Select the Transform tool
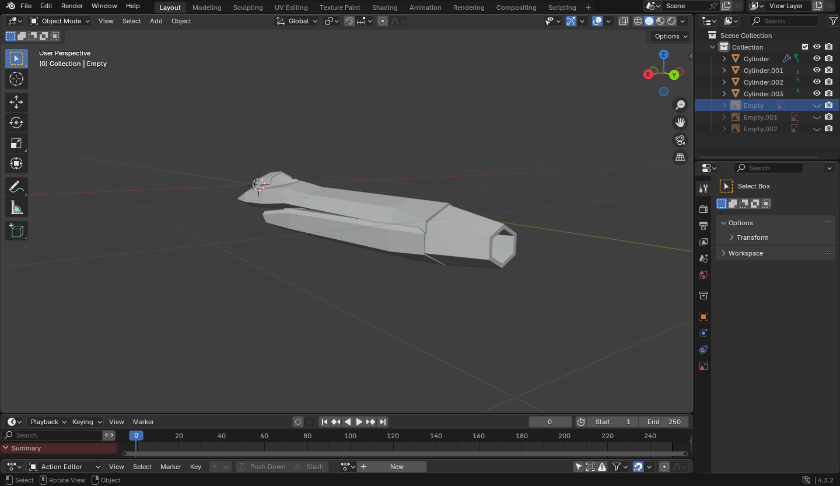 (16, 163)
